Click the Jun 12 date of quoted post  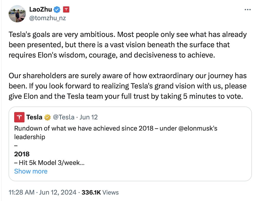click(89, 117)
